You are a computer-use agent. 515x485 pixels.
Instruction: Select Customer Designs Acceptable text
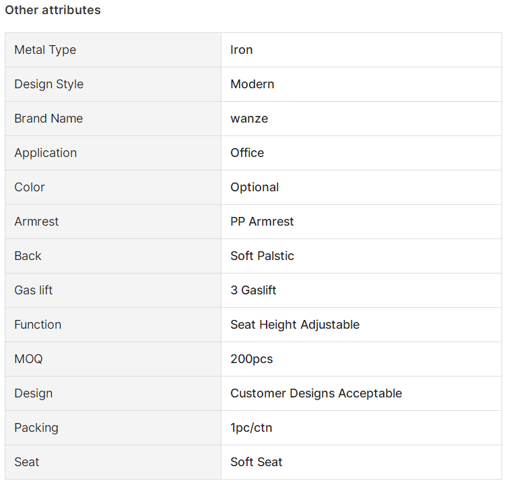coord(316,393)
